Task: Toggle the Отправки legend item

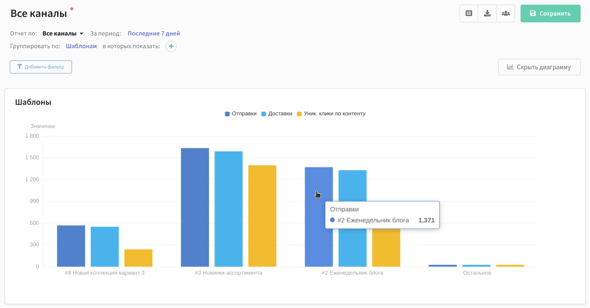Action: pos(240,113)
